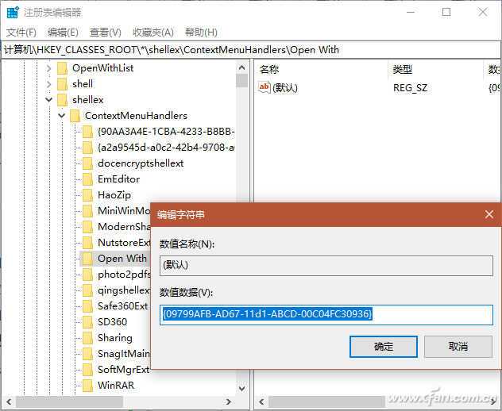This screenshot has width=502, height=411.
Task: Open the 收藏夹(A) menu
Action: [153, 33]
